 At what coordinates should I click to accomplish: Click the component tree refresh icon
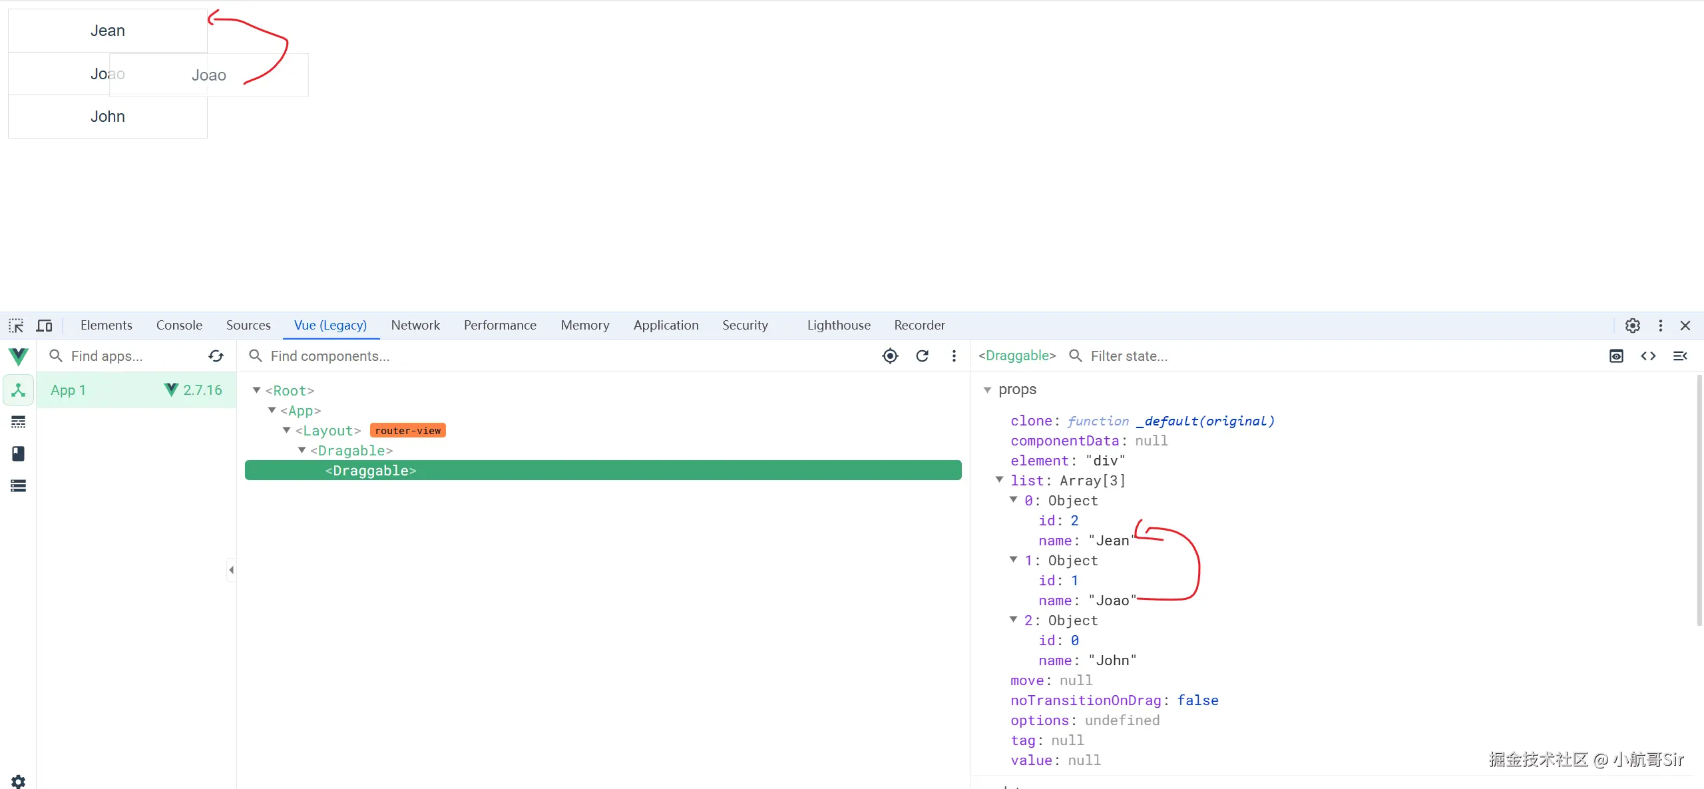[x=922, y=356]
